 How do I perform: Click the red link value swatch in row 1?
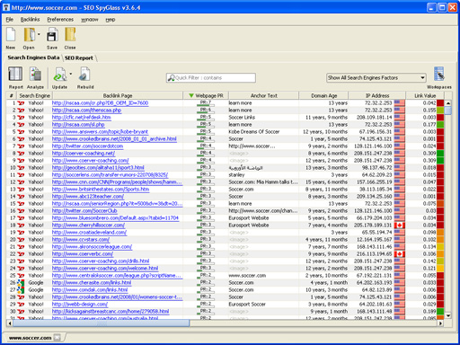pos(440,103)
